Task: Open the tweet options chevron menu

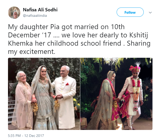Action: pos(150,12)
